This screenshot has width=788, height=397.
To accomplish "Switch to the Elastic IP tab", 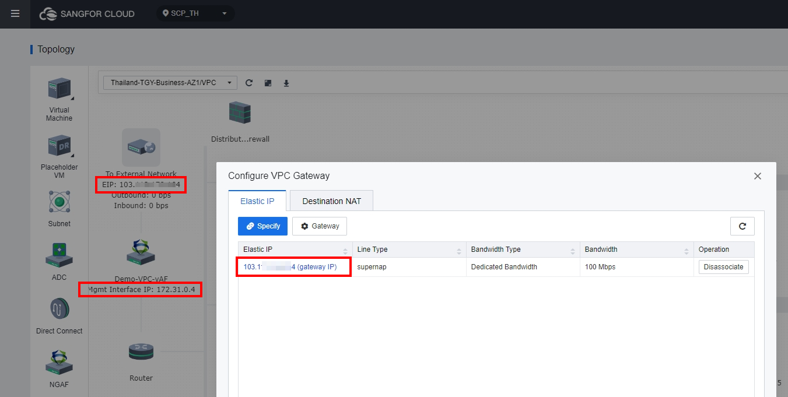I will [x=257, y=201].
